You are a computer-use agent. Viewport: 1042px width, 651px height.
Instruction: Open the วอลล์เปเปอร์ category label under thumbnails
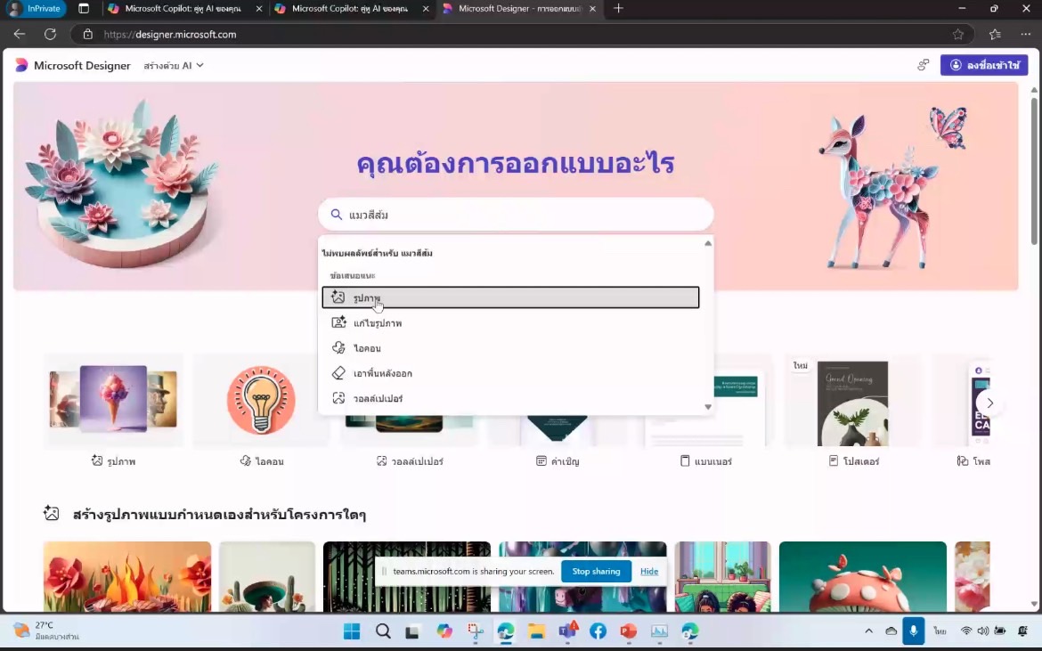pos(410,461)
